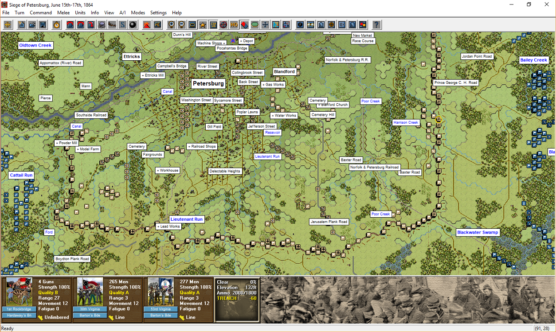The image size is (556, 332).
Task: Click the 53rd Virginia unit name button
Action: pos(161,309)
